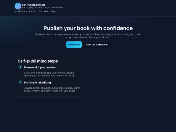This screenshot has height=132, width=176.
Task: Click the 'Follow a clear roadmap' hero paragraph
Action: tap(88, 36)
